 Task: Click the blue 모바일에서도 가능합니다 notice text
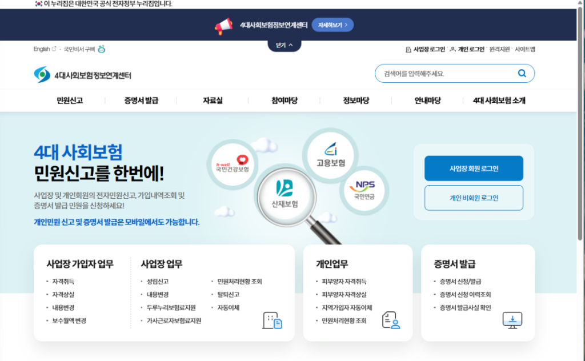117,222
